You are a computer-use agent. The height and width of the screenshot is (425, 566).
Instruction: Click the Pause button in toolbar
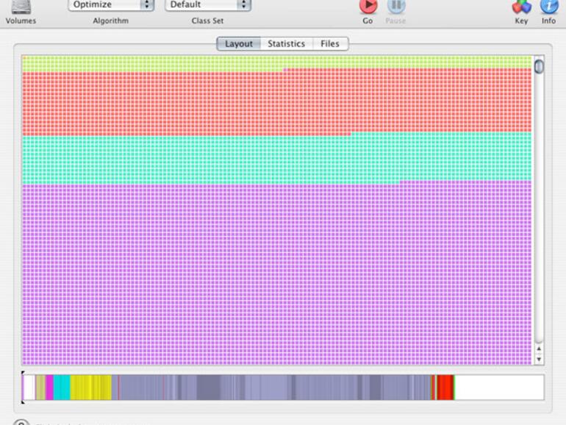pyautogui.click(x=395, y=7)
